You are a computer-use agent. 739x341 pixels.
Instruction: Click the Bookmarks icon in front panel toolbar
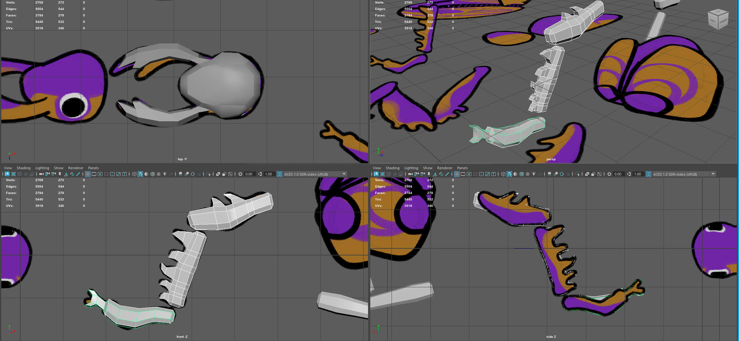pyautogui.click(x=60, y=174)
